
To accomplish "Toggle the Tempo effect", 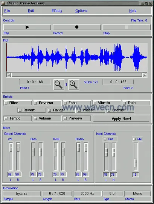I will (x=18, y=118).
